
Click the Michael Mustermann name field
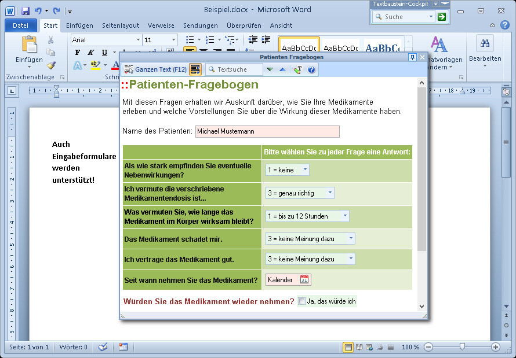(x=267, y=131)
